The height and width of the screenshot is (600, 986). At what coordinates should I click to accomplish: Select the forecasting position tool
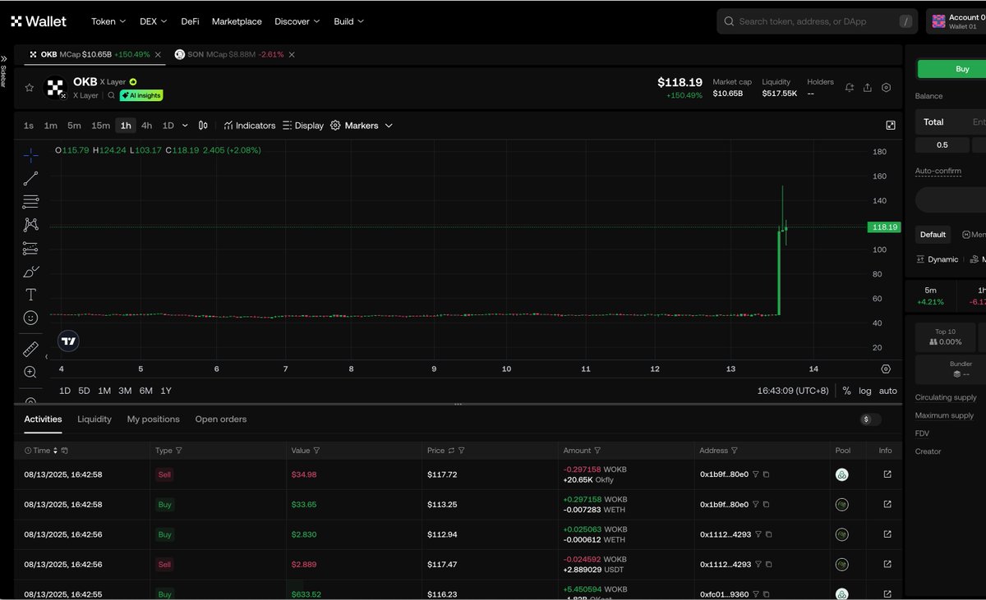coord(30,248)
